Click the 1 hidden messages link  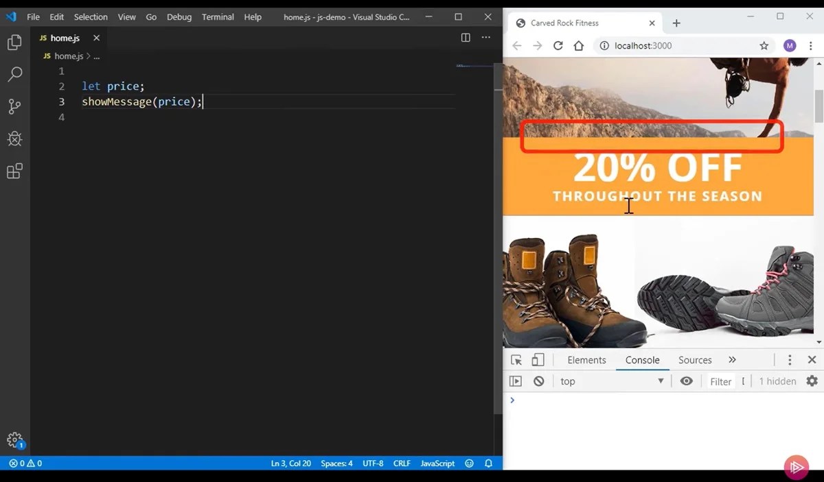[777, 381]
